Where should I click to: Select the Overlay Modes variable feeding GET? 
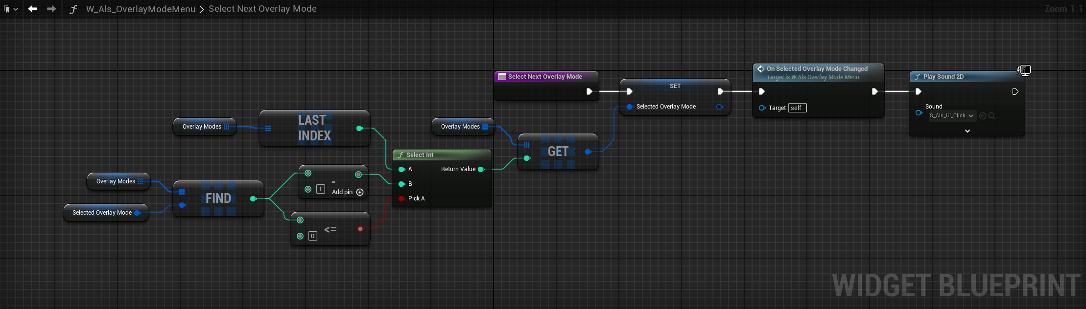463,127
